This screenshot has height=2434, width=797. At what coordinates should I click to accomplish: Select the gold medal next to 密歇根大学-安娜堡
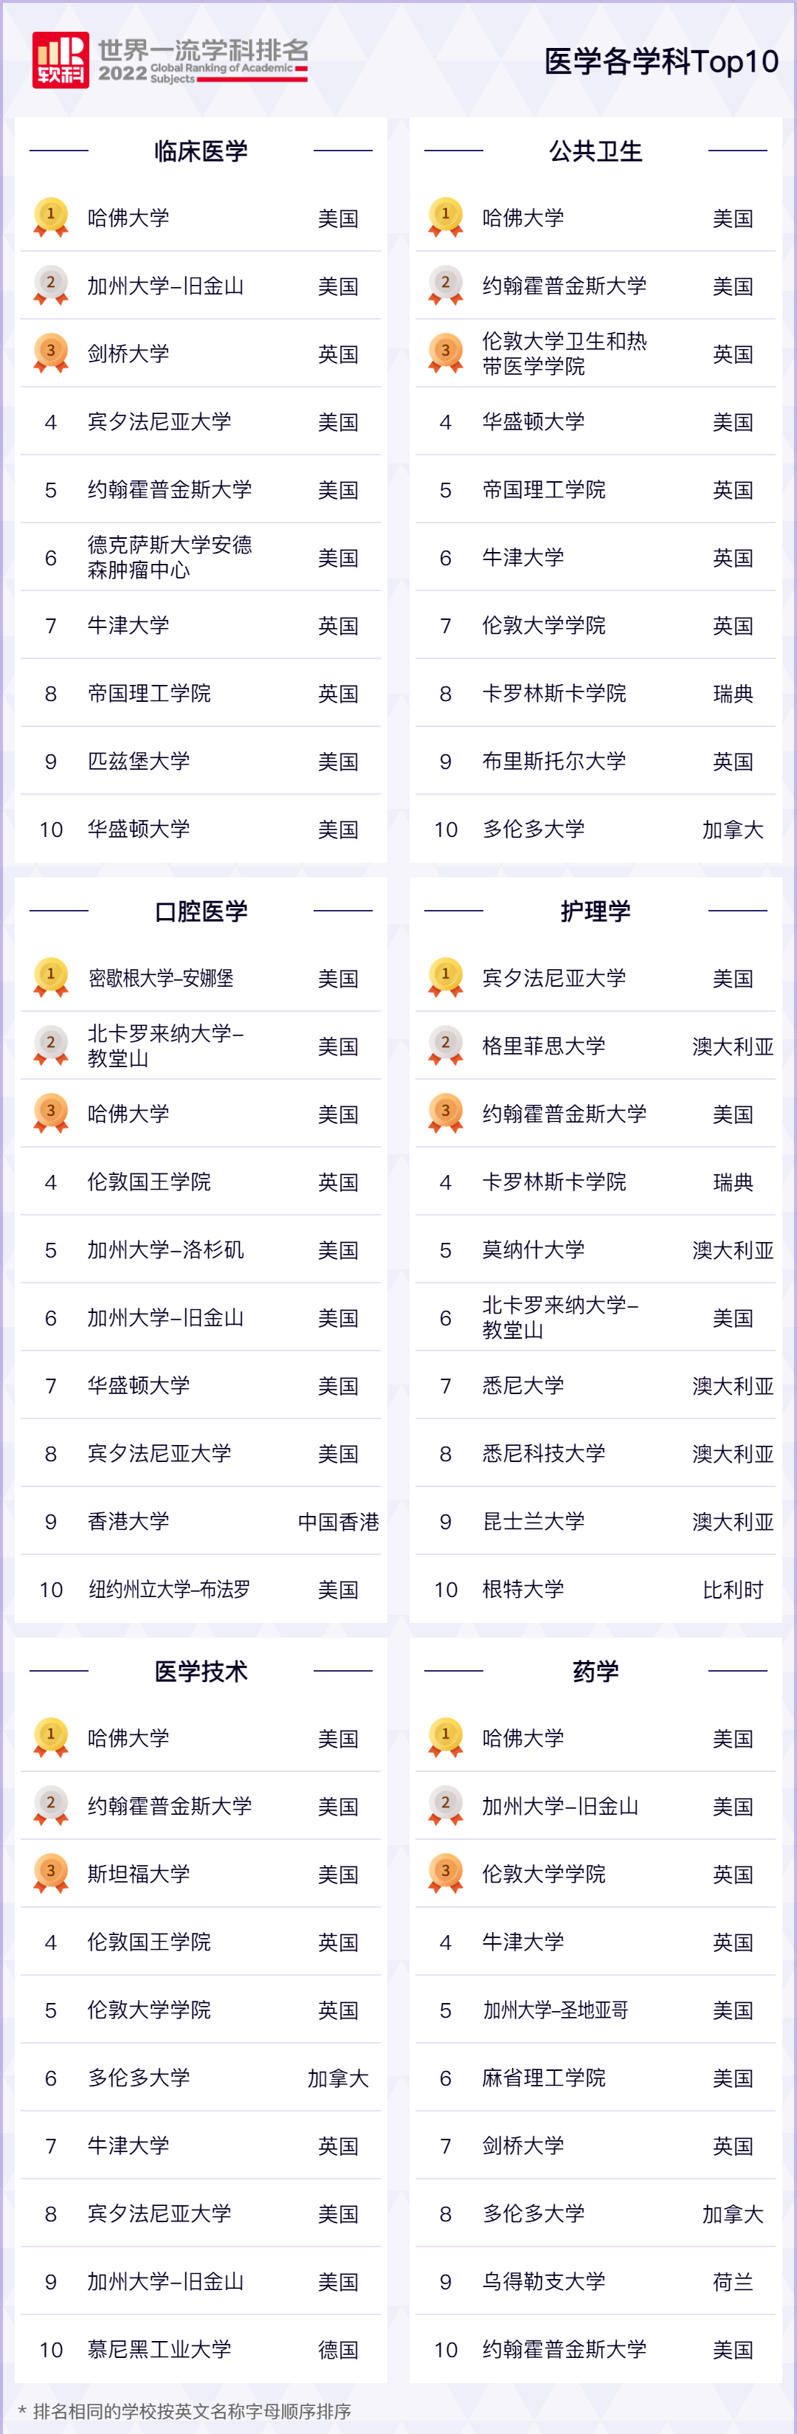pos(51,977)
